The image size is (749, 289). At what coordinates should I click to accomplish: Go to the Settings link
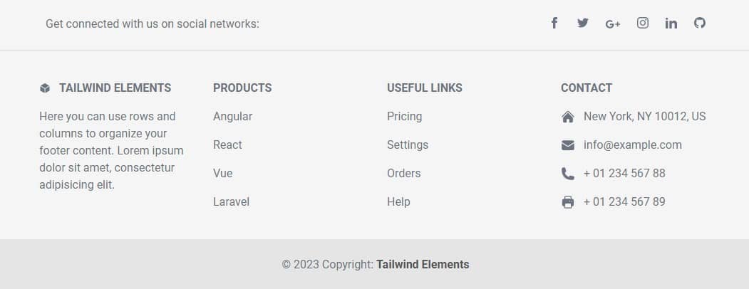coord(408,145)
